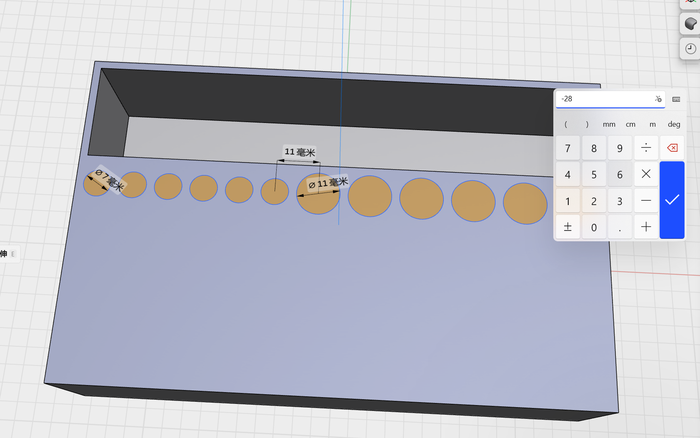Tap the decimal point key
Screen dimensions: 700x438
click(620, 227)
